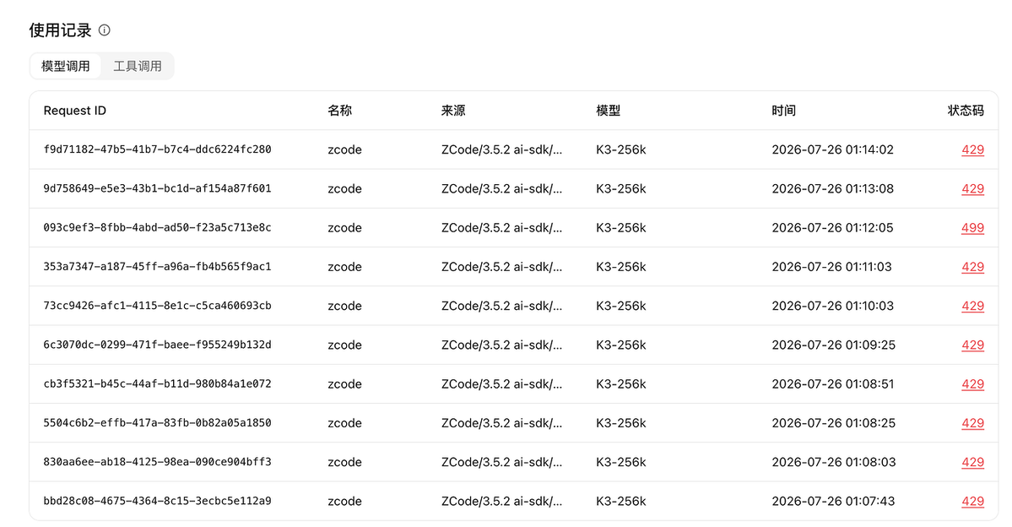The width and height of the screenshot is (1012, 527).
Task: Click timestamp 2026-07-26 01:08:03
Action: click(x=833, y=463)
